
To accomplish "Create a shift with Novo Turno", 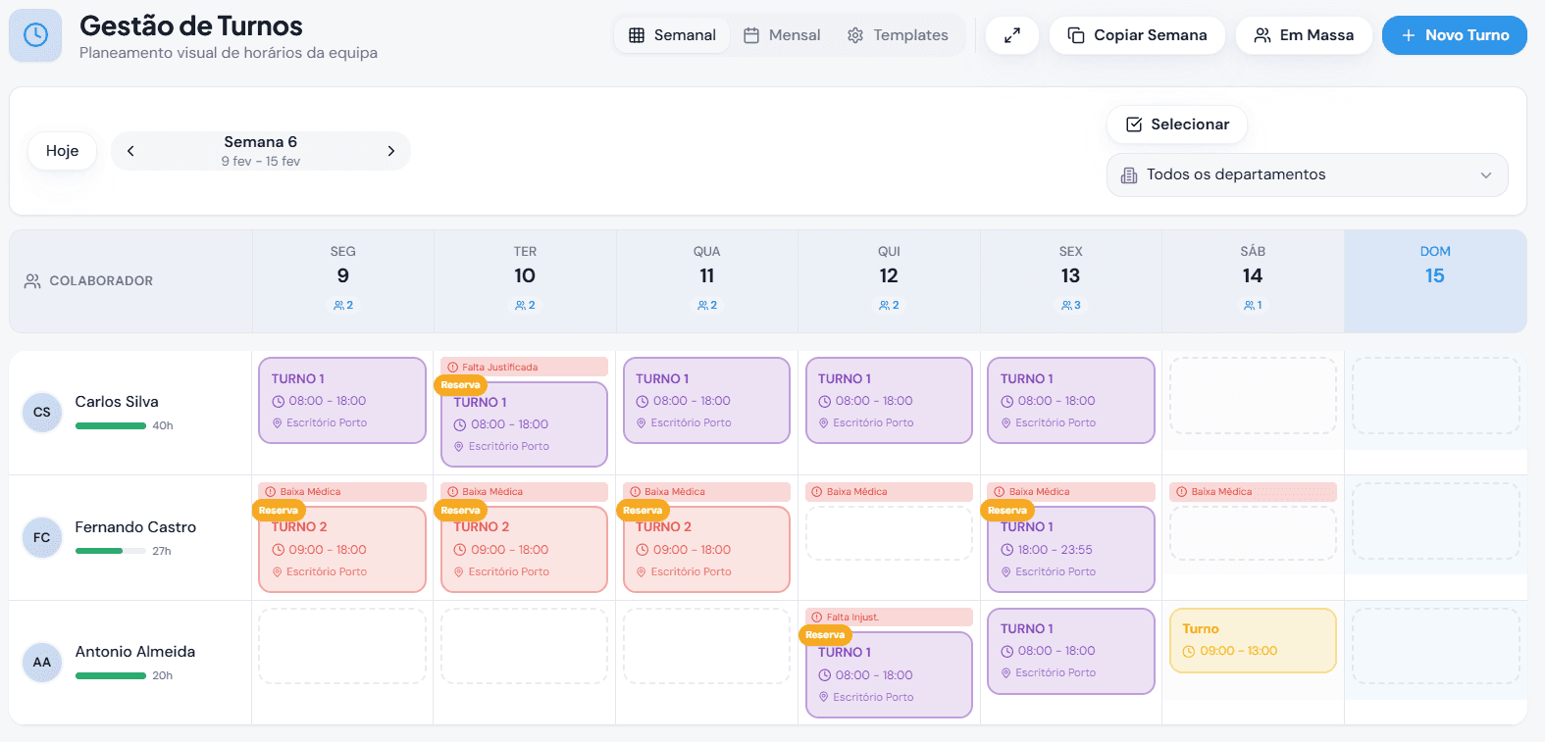I will [1455, 35].
